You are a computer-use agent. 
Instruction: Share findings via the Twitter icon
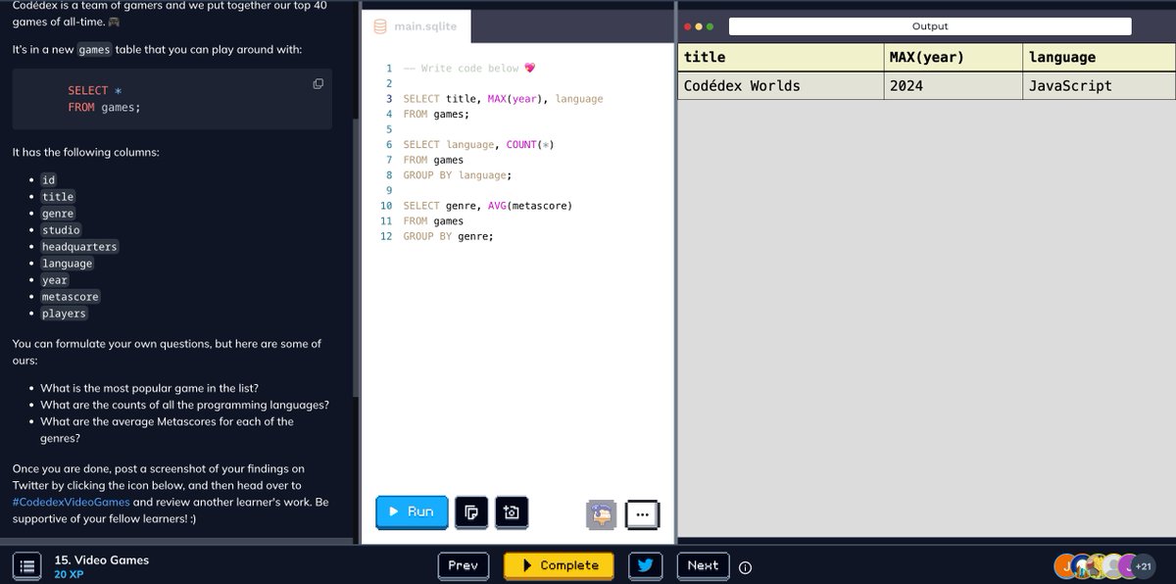coord(646,565)
